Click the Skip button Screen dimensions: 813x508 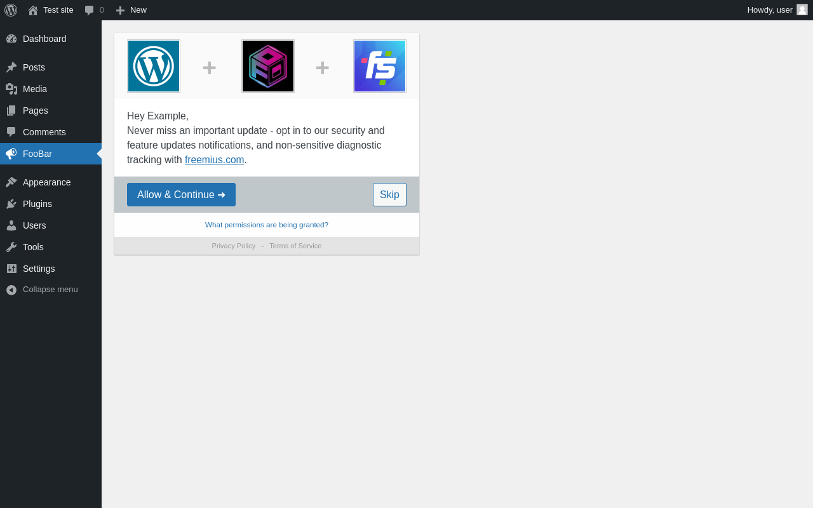[389, 194]
